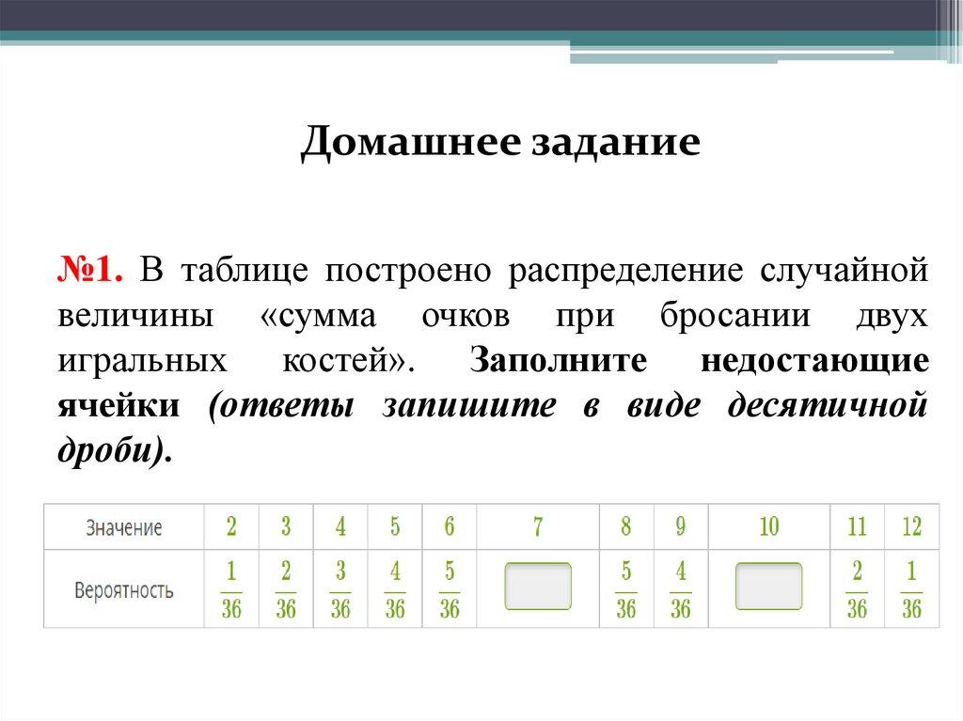Click the 3/36 fraction under value 4

coord(340,590)
